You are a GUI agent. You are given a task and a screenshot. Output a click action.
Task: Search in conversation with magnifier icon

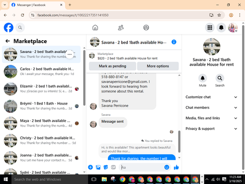click(220, 78)
